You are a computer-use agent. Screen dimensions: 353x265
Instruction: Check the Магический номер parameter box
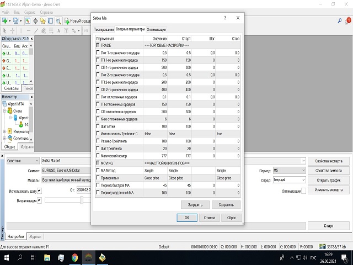[98, 156]
